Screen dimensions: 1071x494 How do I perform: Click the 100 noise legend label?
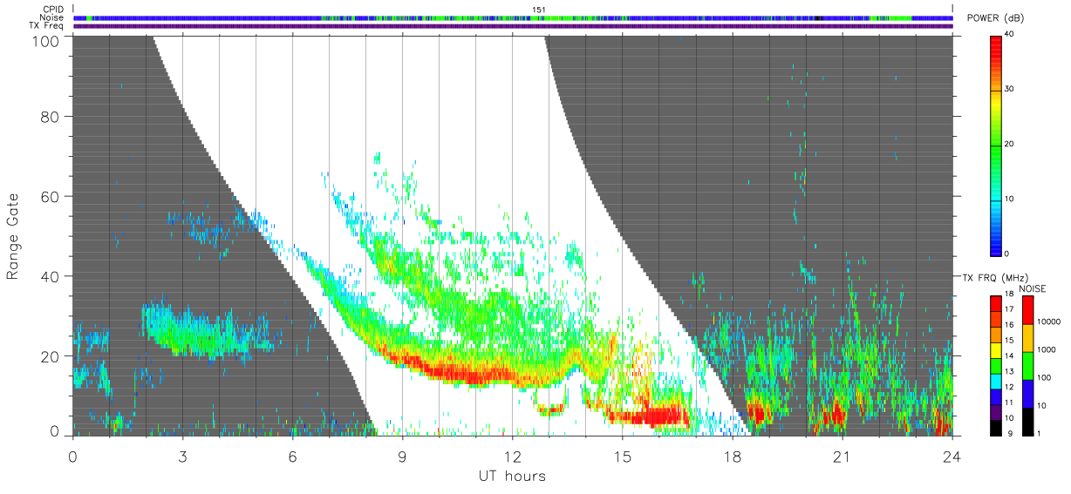(1045, 377)
